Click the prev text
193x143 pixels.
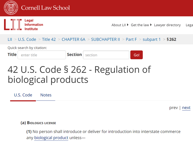(x=173, y=108)
